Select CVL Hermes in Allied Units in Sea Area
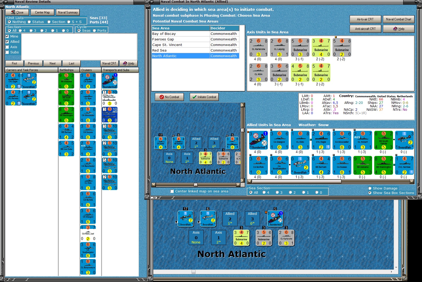 click(x=405, y=165)
